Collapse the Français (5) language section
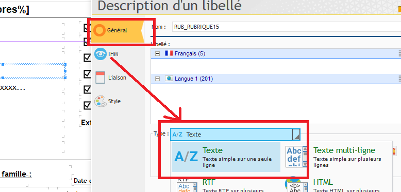The width and height of the screenshot is (401, 192). point(158,54)
